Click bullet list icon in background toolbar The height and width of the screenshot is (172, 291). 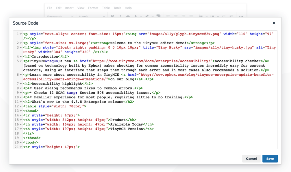click(212, 16)
